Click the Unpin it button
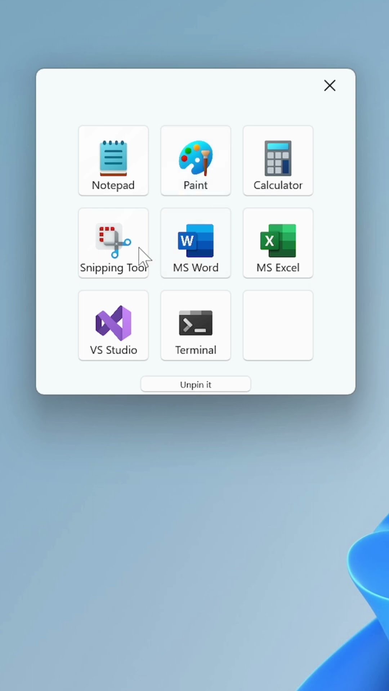 pos(196,384)
